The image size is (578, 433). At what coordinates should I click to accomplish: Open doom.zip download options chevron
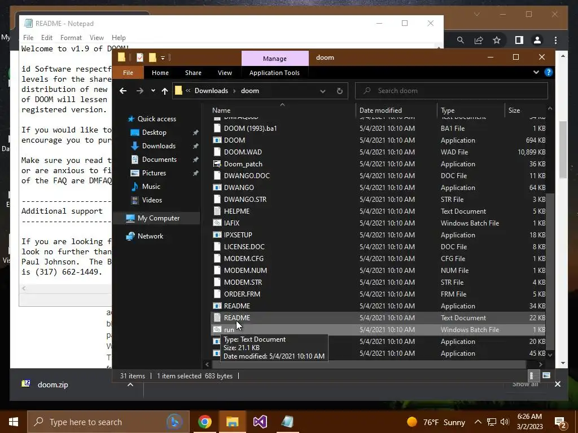[x=130, y=385]
